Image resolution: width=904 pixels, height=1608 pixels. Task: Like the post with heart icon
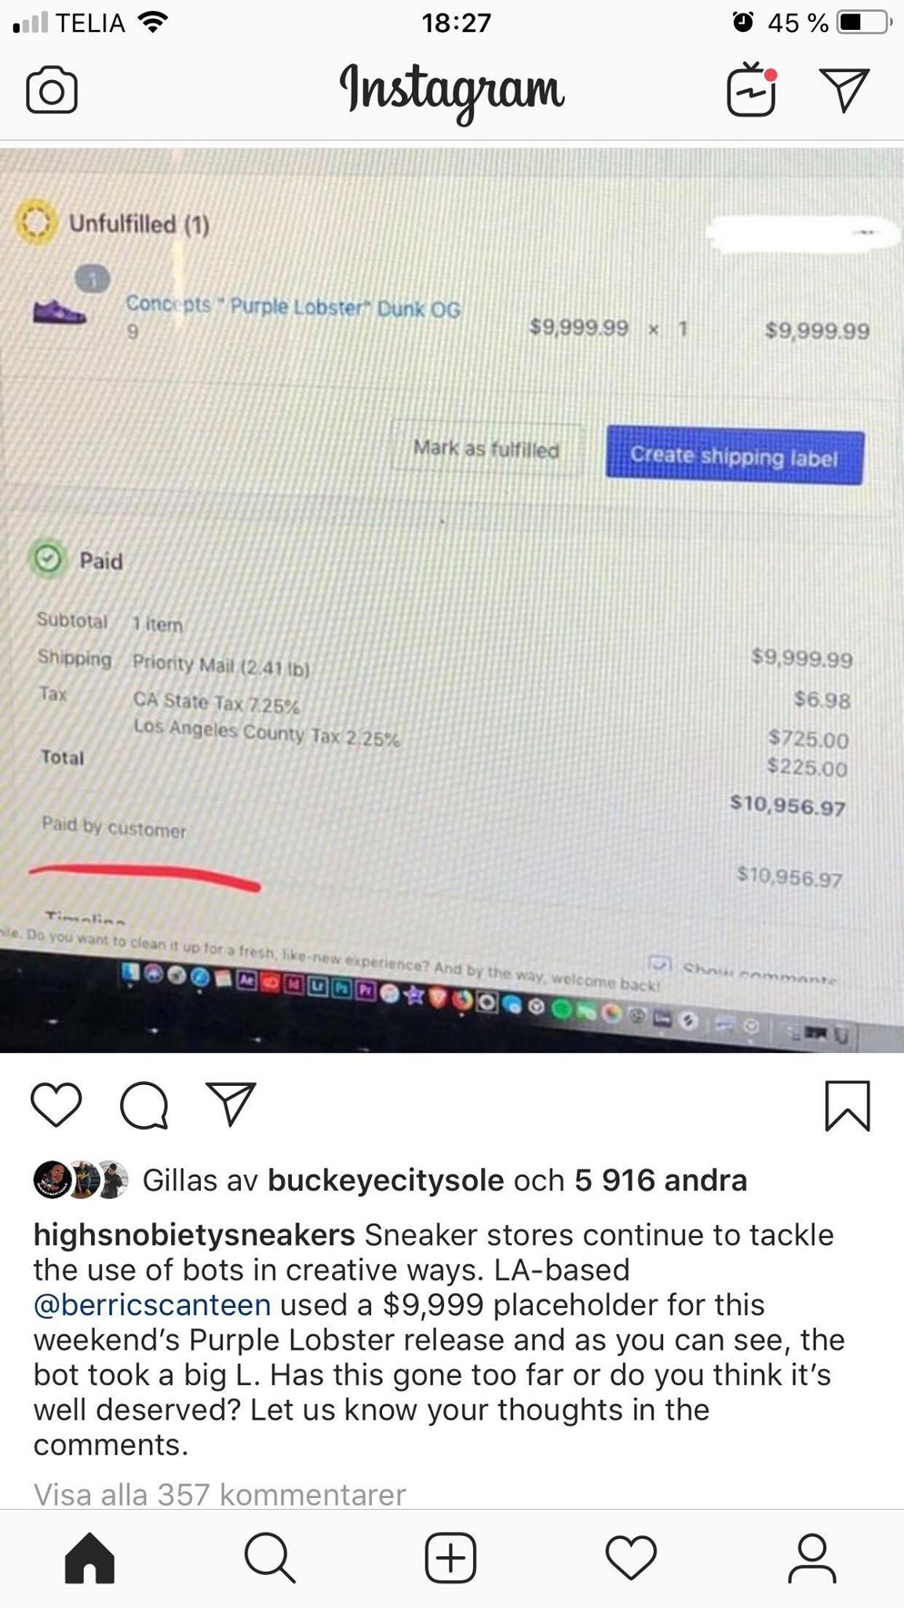[56, 1105]
